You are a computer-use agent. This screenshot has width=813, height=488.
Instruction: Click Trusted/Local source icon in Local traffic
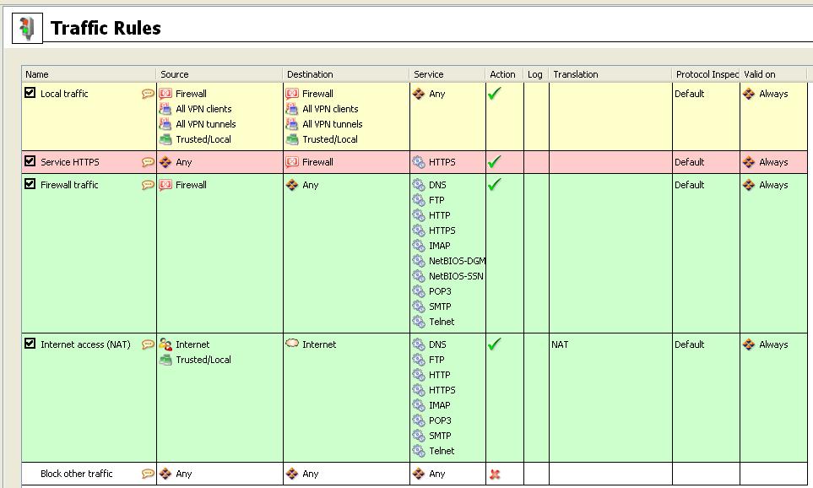165,139
